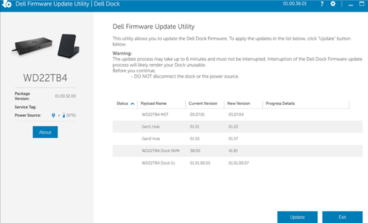Click the AC power plug icon
This screenshot has height=223, width=368.
[53, 115]
